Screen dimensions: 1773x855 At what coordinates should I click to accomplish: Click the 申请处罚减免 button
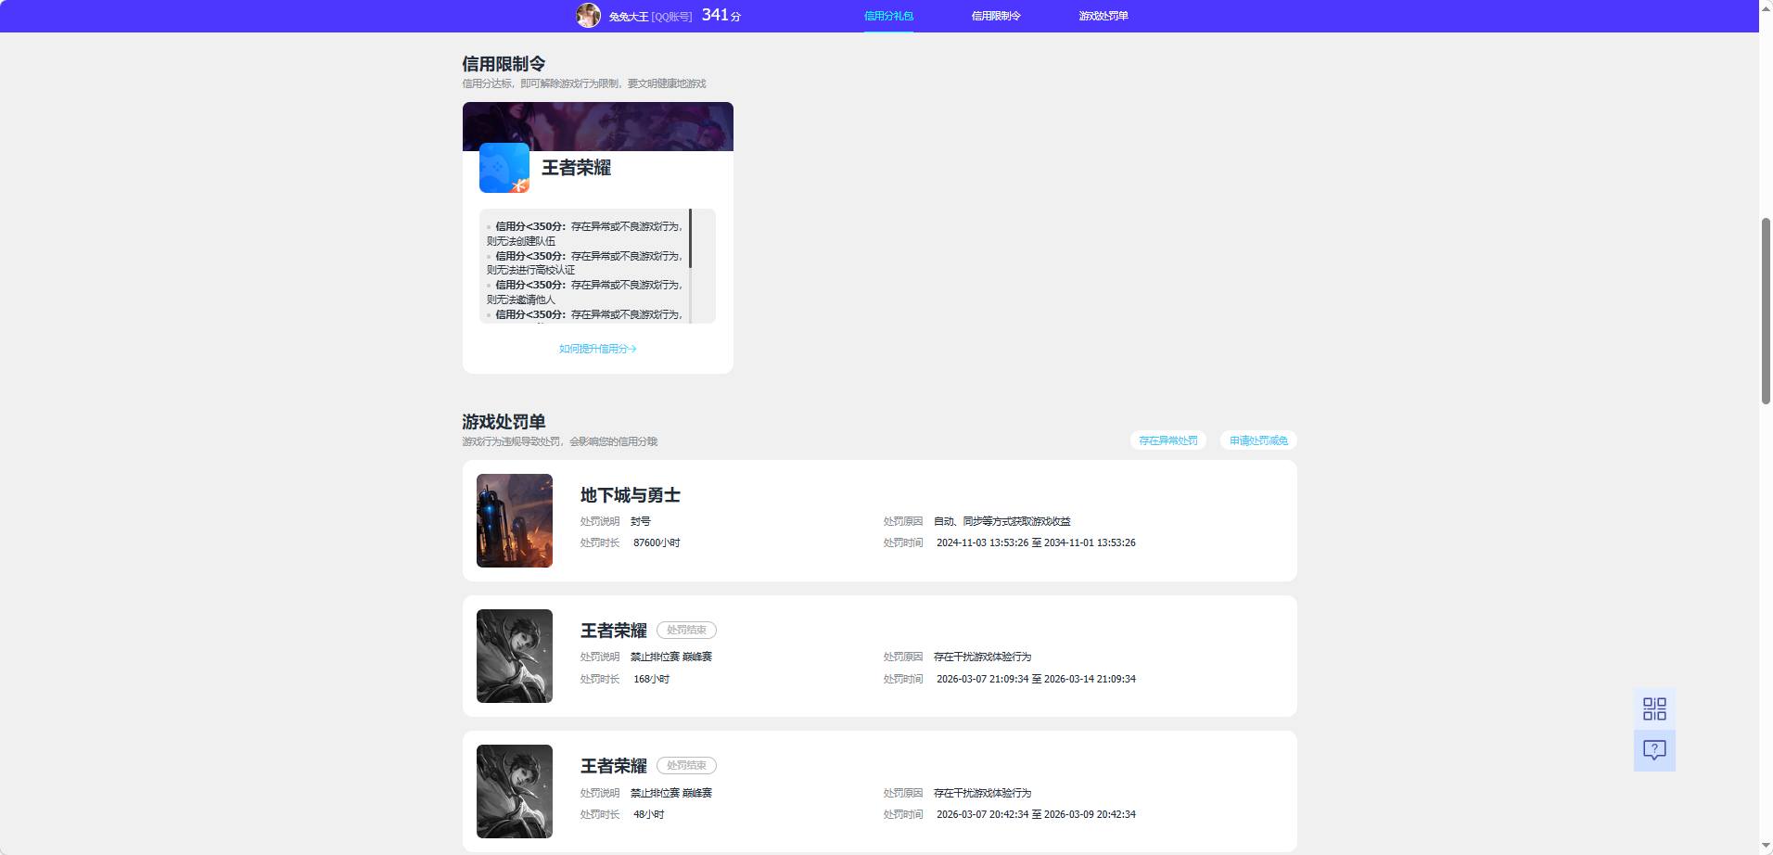point(1258,440)
